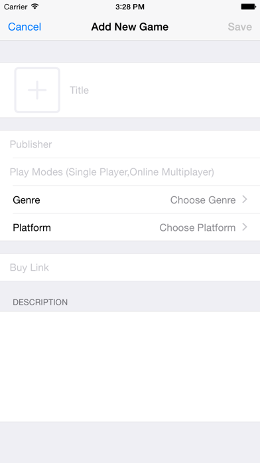The width and height of the screenshot is (260, 463).
Task: Tap the clock in status bar
Action: [130, 7]
